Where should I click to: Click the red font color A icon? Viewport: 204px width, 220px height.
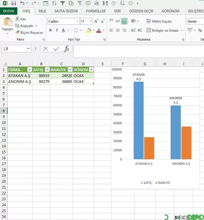point(99,30)
